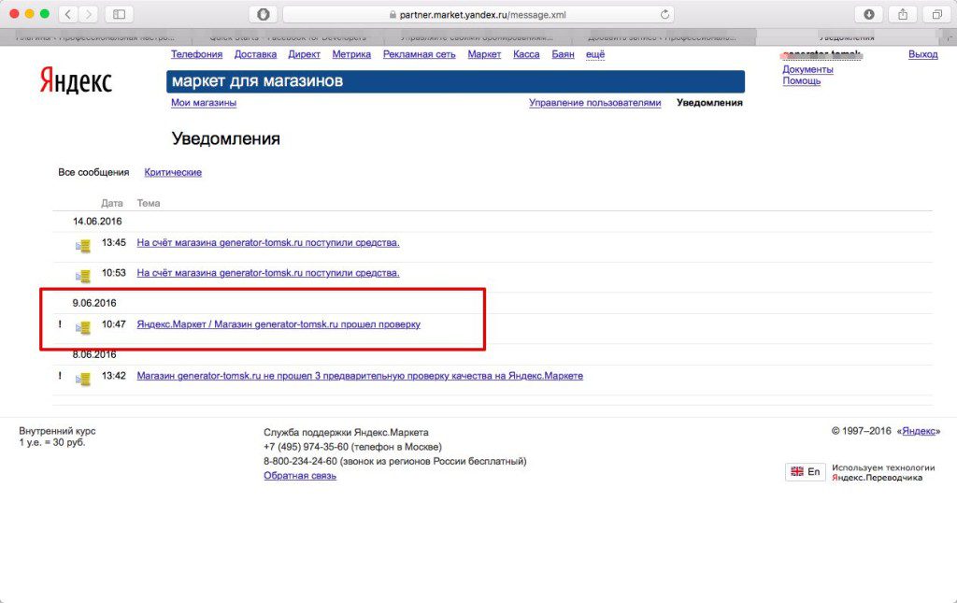Viewport: 957px width, 603px height.
Task: Click the Тема column header
Action: [149, 203]
